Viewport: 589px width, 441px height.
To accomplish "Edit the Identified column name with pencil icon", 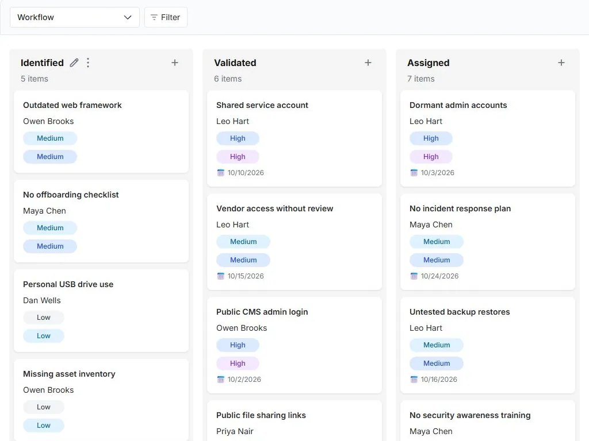I will coord(74,63).
